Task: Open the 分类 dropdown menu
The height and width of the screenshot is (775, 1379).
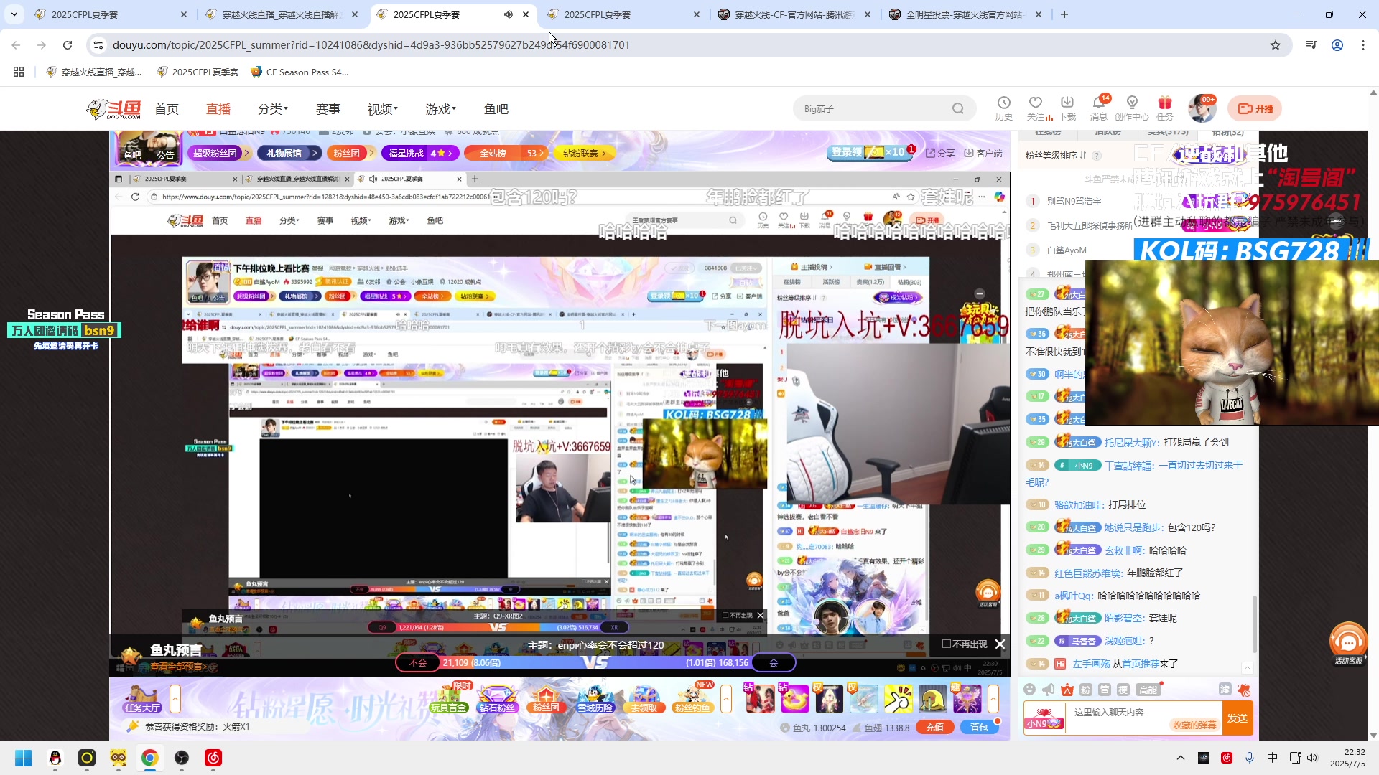Action: (x=273, y=109)
